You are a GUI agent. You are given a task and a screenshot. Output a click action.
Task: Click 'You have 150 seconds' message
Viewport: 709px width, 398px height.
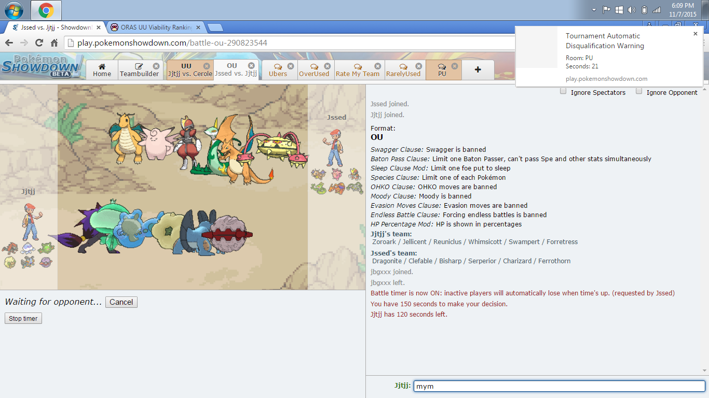[439, 304]
